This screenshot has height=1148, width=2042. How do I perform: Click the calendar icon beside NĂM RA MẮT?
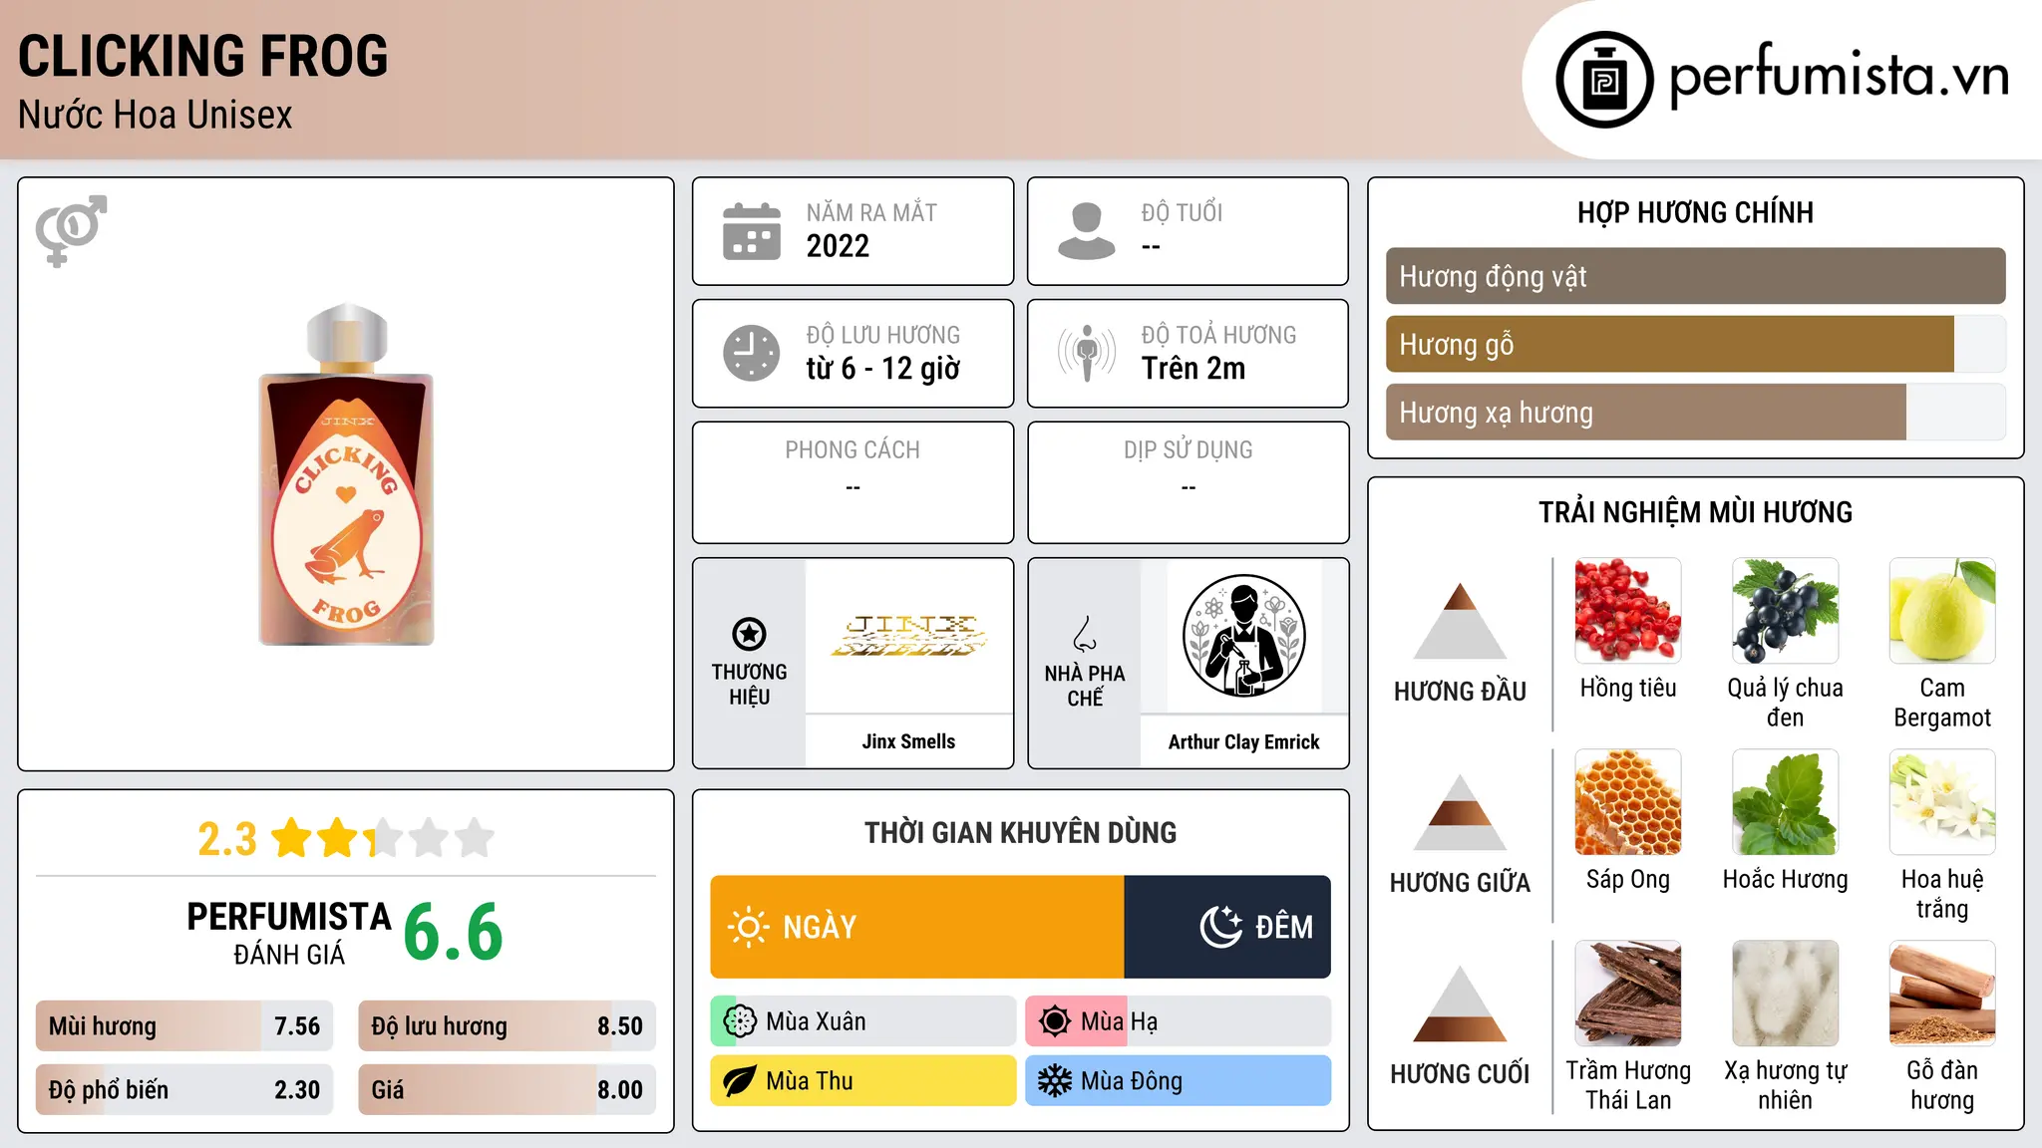click(x=752, y=231)
